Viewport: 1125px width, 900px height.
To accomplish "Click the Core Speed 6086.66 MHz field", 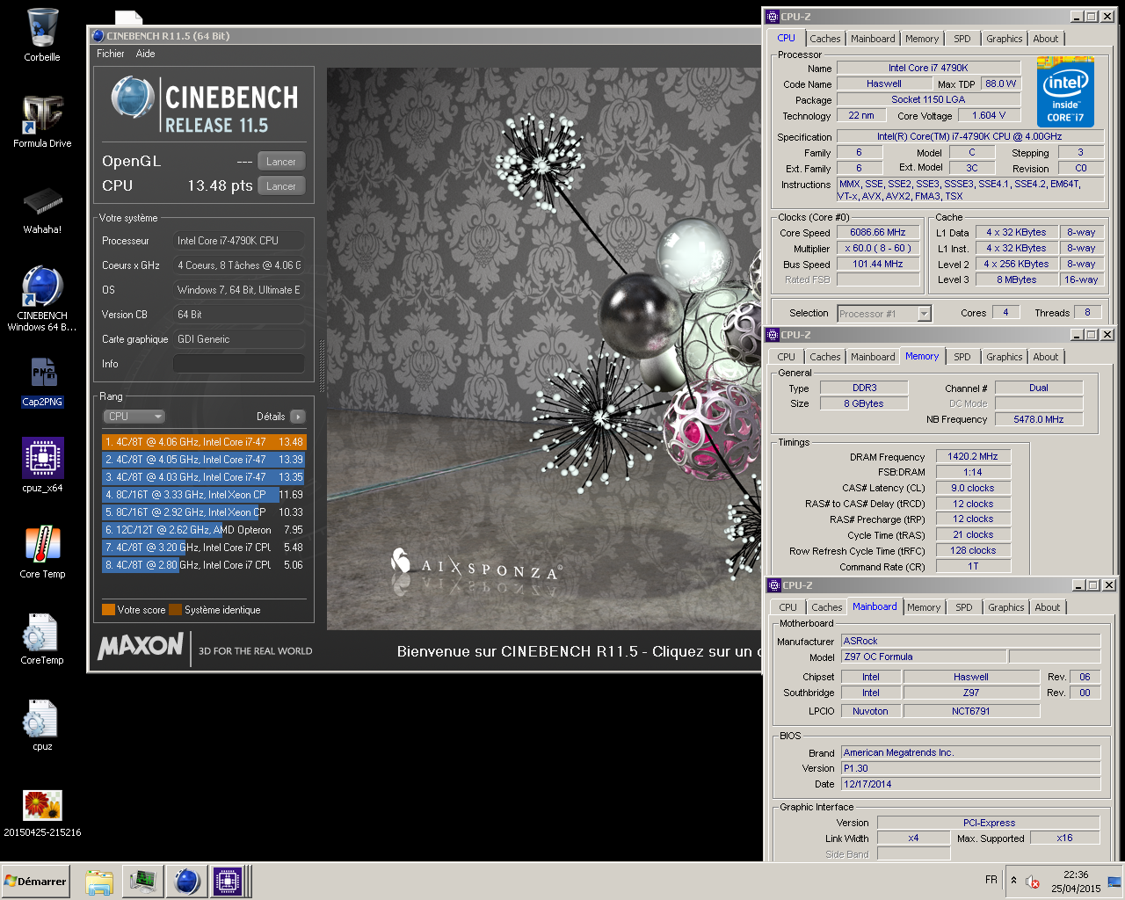I will coord(878,233).
